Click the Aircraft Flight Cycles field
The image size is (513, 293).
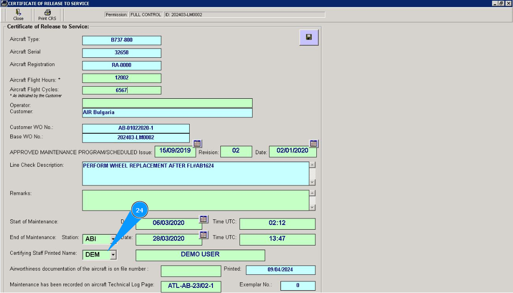(122, 90)
